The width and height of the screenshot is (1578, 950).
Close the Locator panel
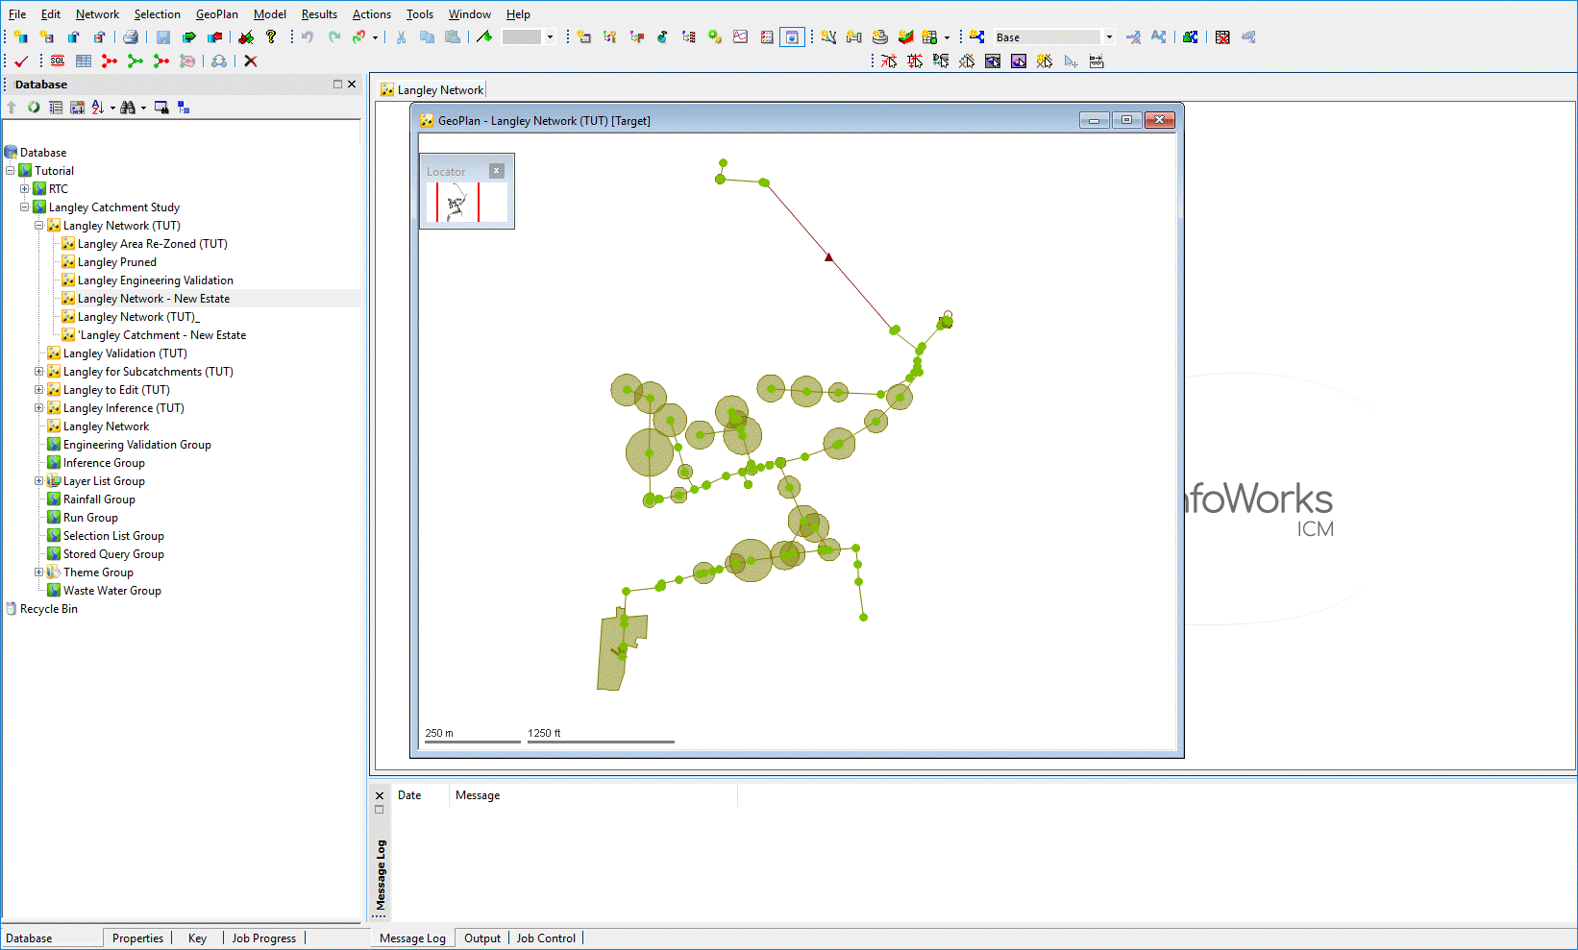click(496, 171)
